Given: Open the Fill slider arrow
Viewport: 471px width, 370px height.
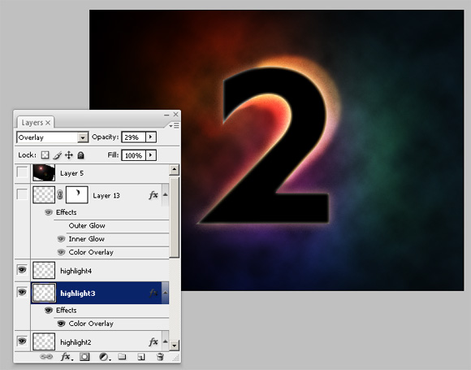Looking at the screenshot, I should click(x=151, y=155).
